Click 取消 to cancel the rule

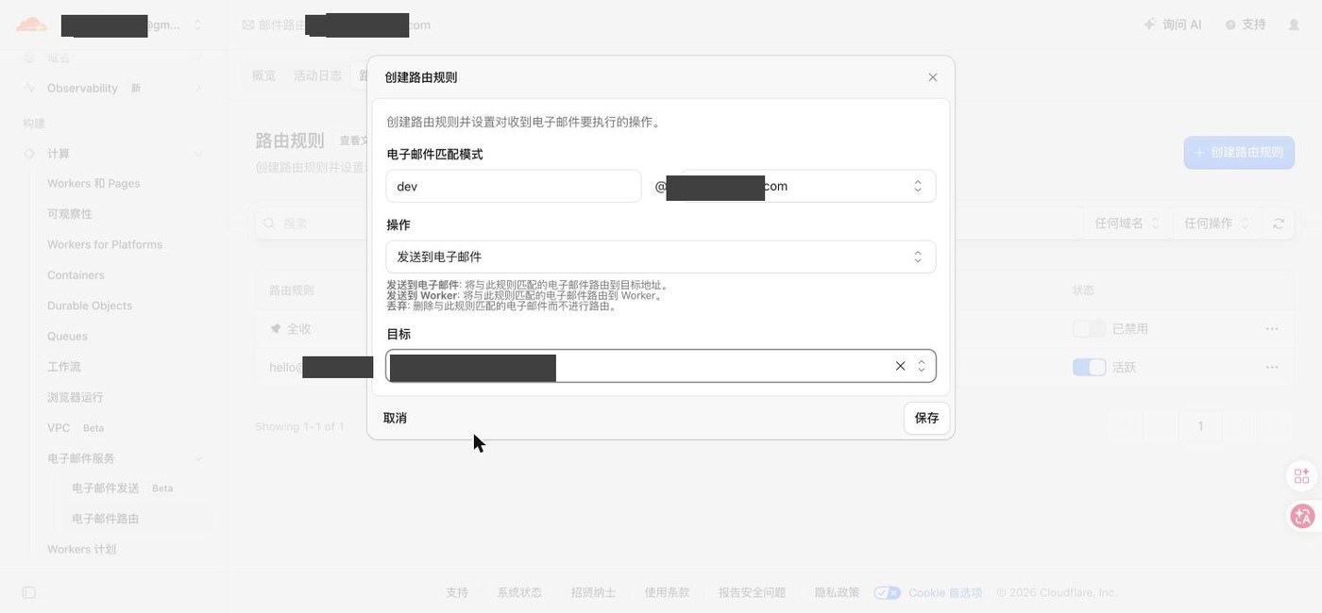pyautogui.click(x=395, y=418)
